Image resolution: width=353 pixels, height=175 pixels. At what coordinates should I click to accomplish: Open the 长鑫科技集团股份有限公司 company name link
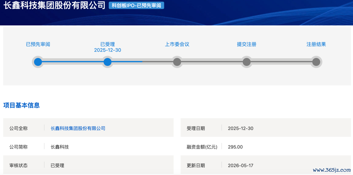[x=78, y=128]
